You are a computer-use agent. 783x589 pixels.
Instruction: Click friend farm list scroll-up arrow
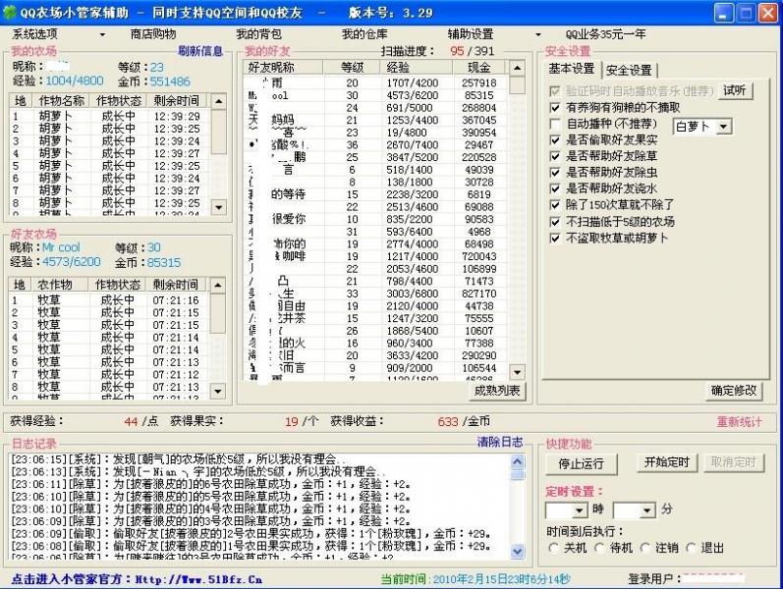(217, 285)
